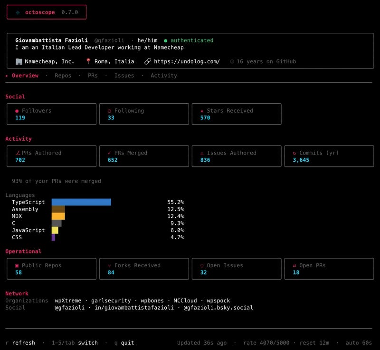Click the r refresh shortcut
This screenshot has width=380, height=350.
coord(20,343)
